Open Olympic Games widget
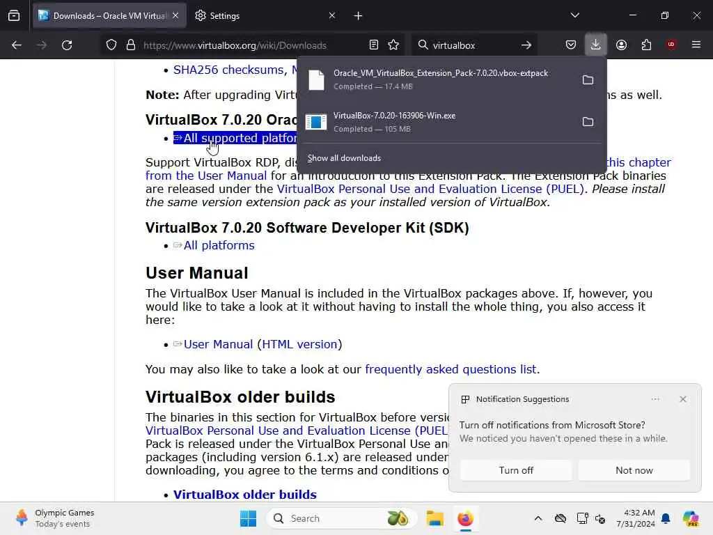713x535 pixels. 54,518
